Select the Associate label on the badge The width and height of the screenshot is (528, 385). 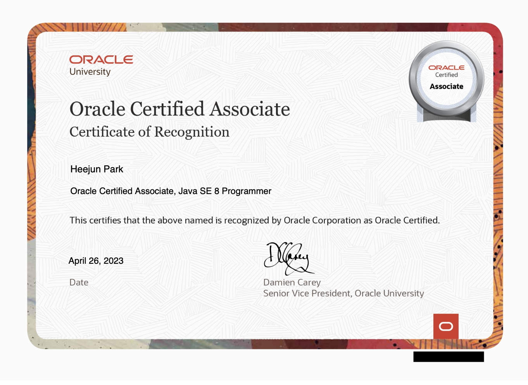(446, 86)
